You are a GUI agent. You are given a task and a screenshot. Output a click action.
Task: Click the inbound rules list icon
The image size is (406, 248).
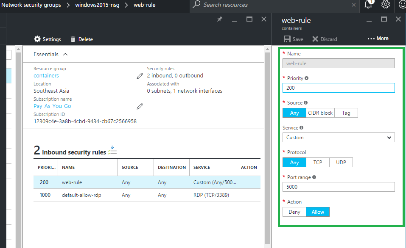pos(112,150)
